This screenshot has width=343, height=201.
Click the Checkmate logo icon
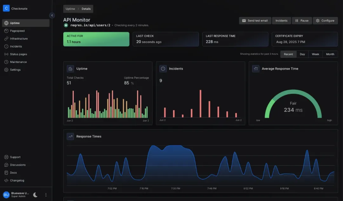tap(6, 9)
